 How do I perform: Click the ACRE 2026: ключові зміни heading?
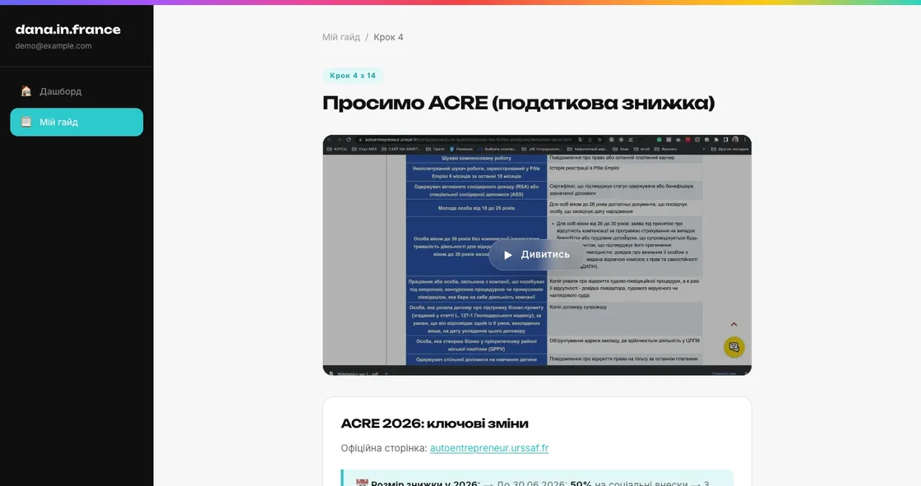(435, 424)
